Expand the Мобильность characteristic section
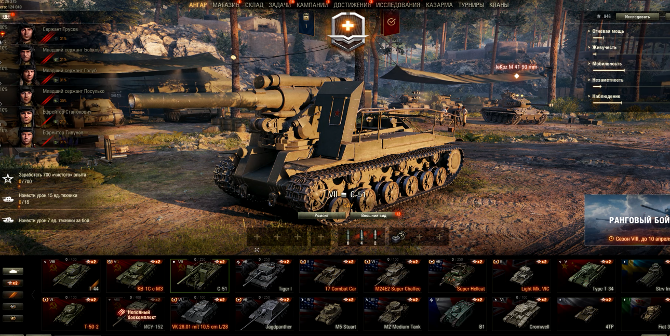Image resolution: width=670 pixels, height=336 pixels. pyautogui.click(x=606, y=64)
